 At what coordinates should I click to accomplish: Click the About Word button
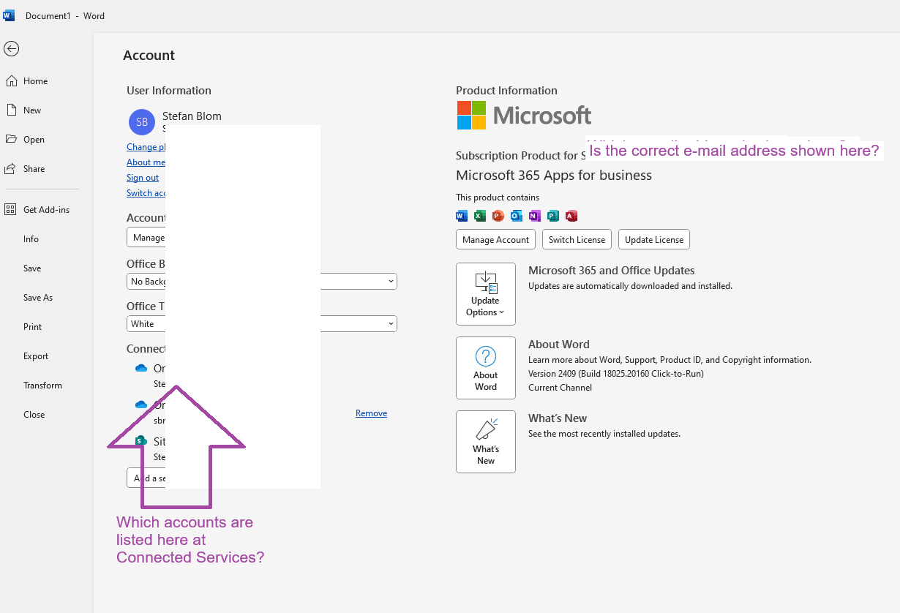coord(486,368)
